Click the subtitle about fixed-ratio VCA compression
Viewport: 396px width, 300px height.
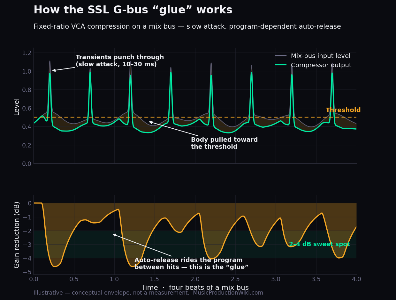tap(187, 27)
